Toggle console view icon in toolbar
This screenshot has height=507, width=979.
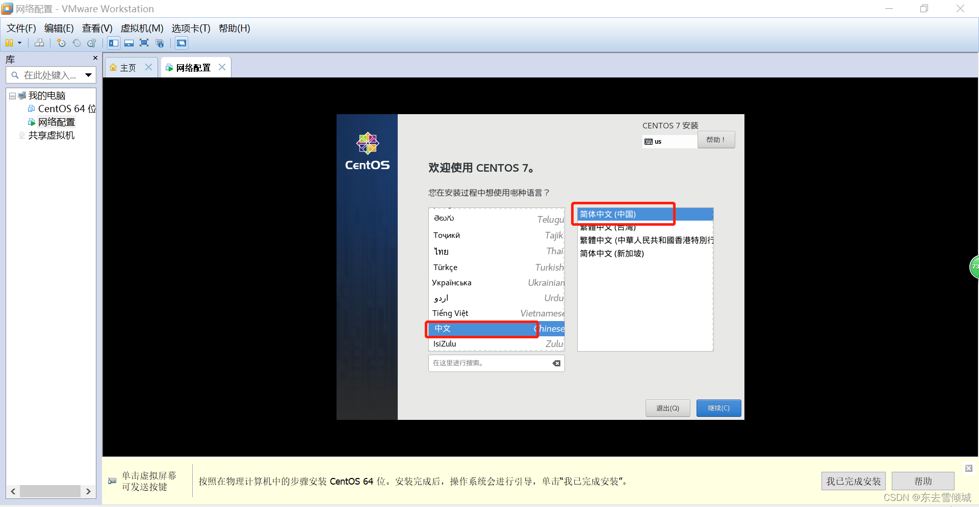click(x=182, y=43)
